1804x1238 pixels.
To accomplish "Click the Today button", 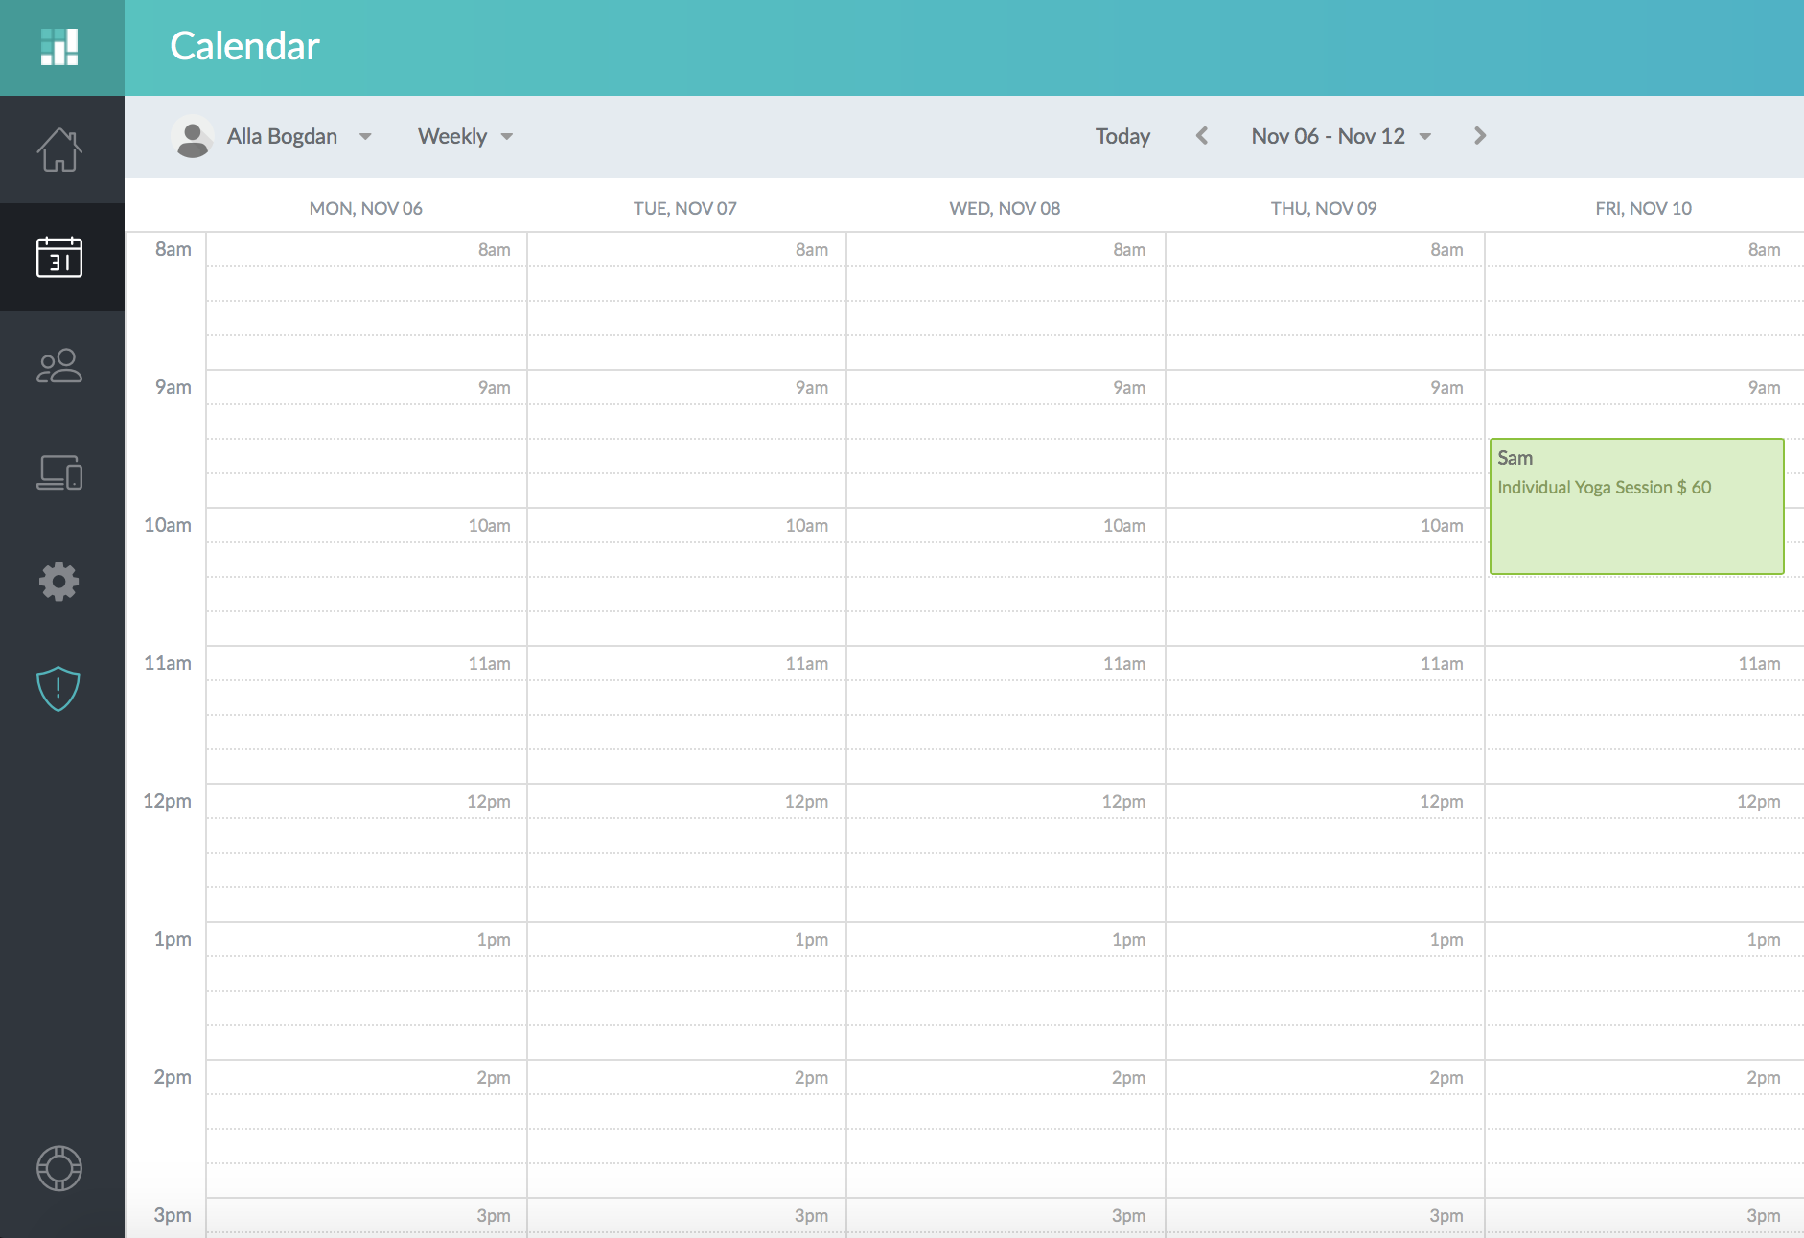I will 1122,136.
